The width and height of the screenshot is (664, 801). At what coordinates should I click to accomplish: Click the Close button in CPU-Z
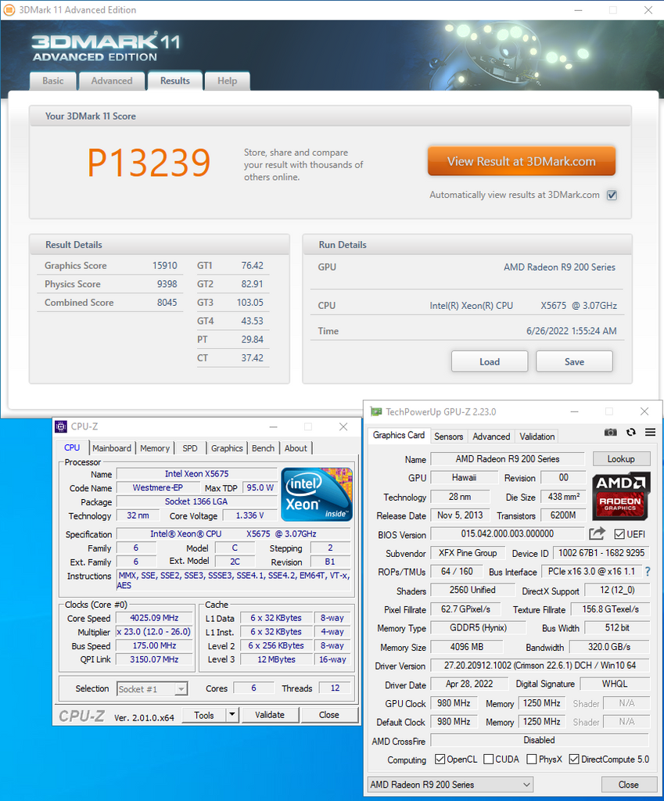pos(329,715)
